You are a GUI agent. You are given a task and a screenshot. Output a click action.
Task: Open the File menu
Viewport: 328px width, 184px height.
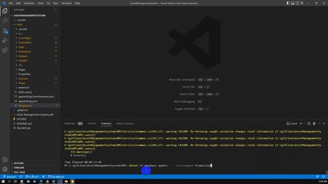(x=11, y=3)
